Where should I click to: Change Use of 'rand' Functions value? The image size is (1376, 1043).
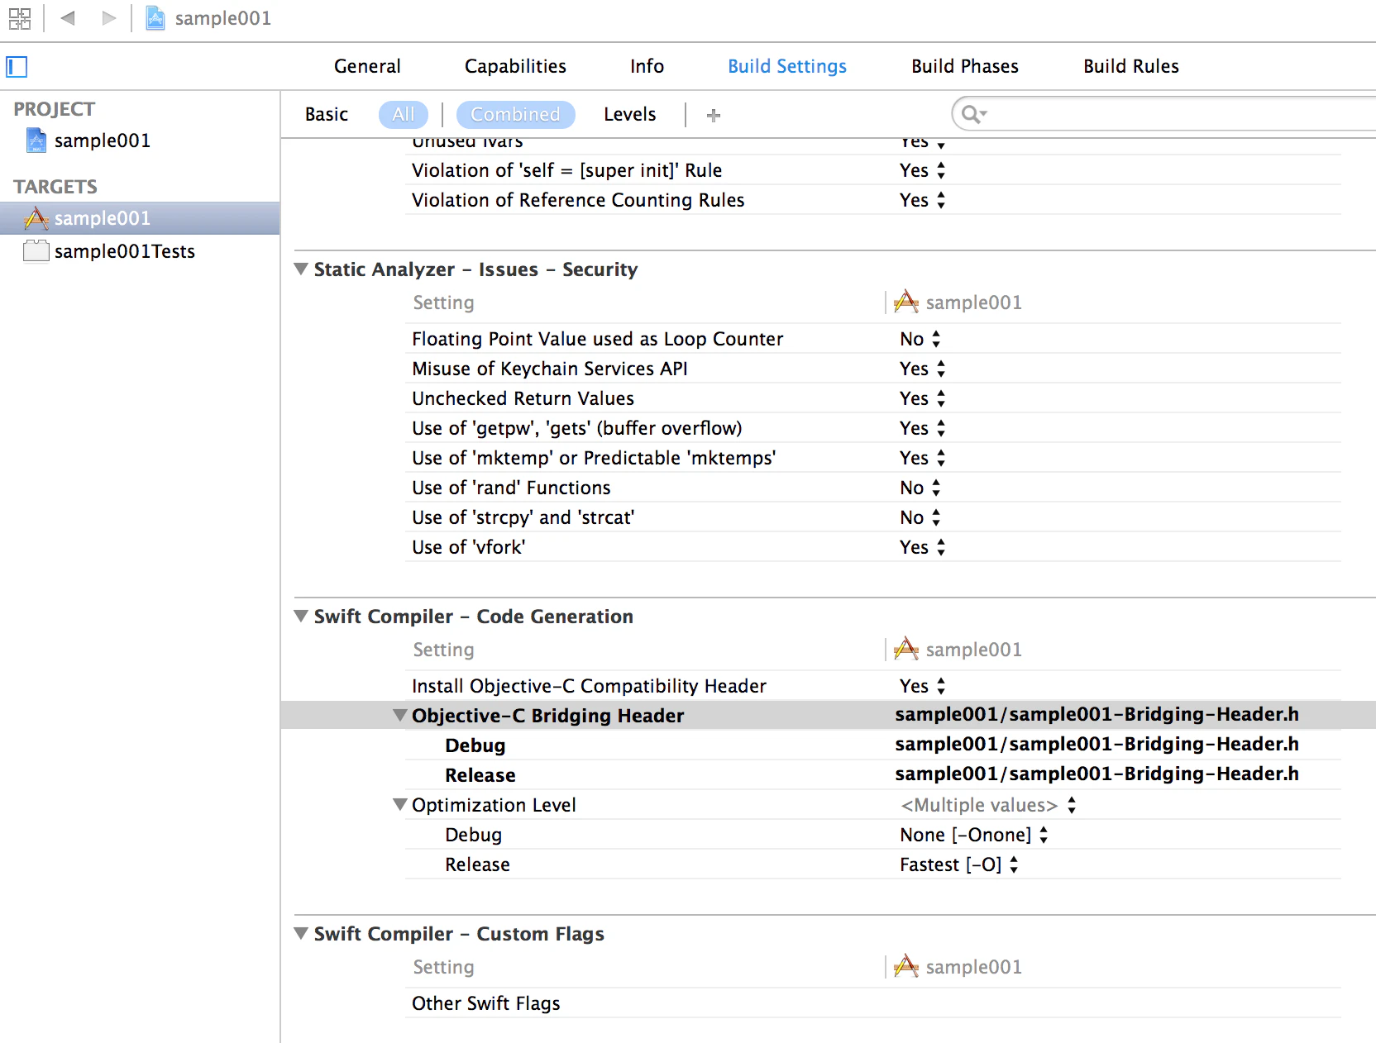920,488
